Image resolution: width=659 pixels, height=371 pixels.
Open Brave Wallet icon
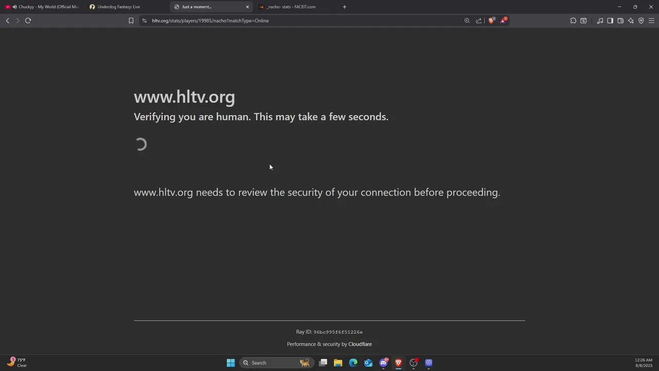click(x=620, y=21)
